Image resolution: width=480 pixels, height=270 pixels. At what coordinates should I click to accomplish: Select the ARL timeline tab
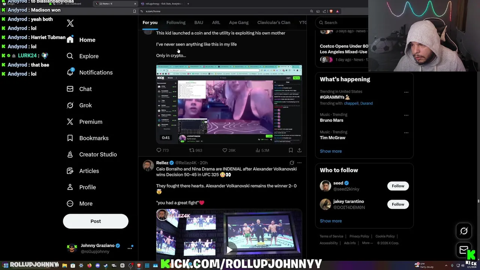(216, 22)
